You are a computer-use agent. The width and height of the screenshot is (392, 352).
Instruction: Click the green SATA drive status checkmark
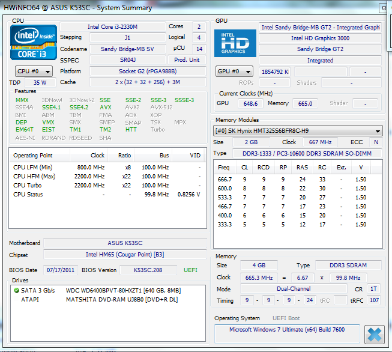16,291
